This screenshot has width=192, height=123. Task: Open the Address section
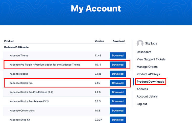click(142, 89)
